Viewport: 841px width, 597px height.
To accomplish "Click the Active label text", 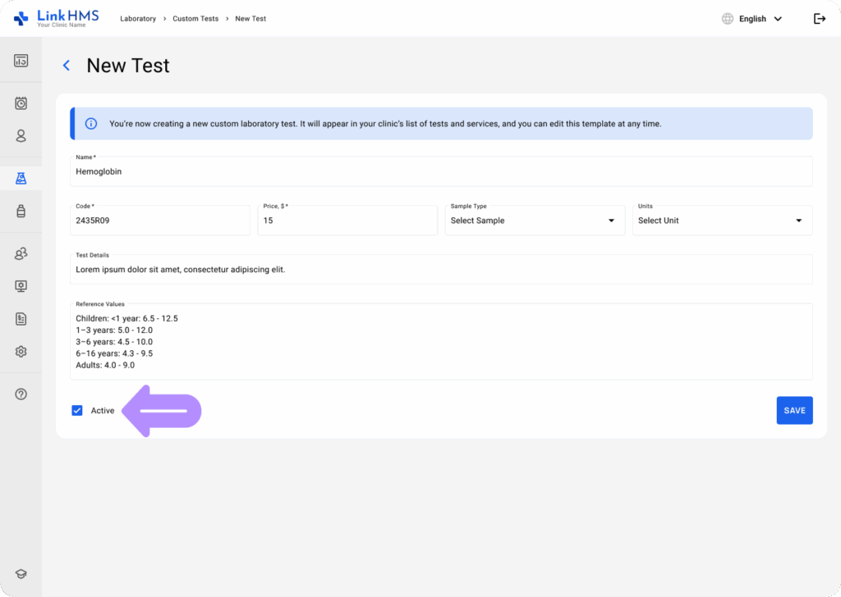I will pyautogui.click(x=103, y=411).
